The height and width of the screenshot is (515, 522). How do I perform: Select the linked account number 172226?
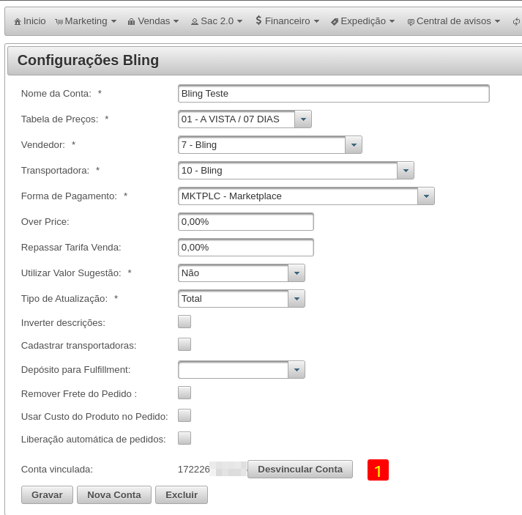pos(194,470)
